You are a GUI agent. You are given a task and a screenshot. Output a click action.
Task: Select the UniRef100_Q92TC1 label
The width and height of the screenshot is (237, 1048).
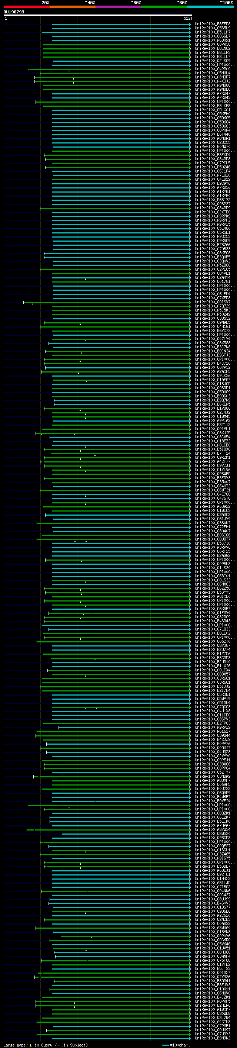click(212, 875)
